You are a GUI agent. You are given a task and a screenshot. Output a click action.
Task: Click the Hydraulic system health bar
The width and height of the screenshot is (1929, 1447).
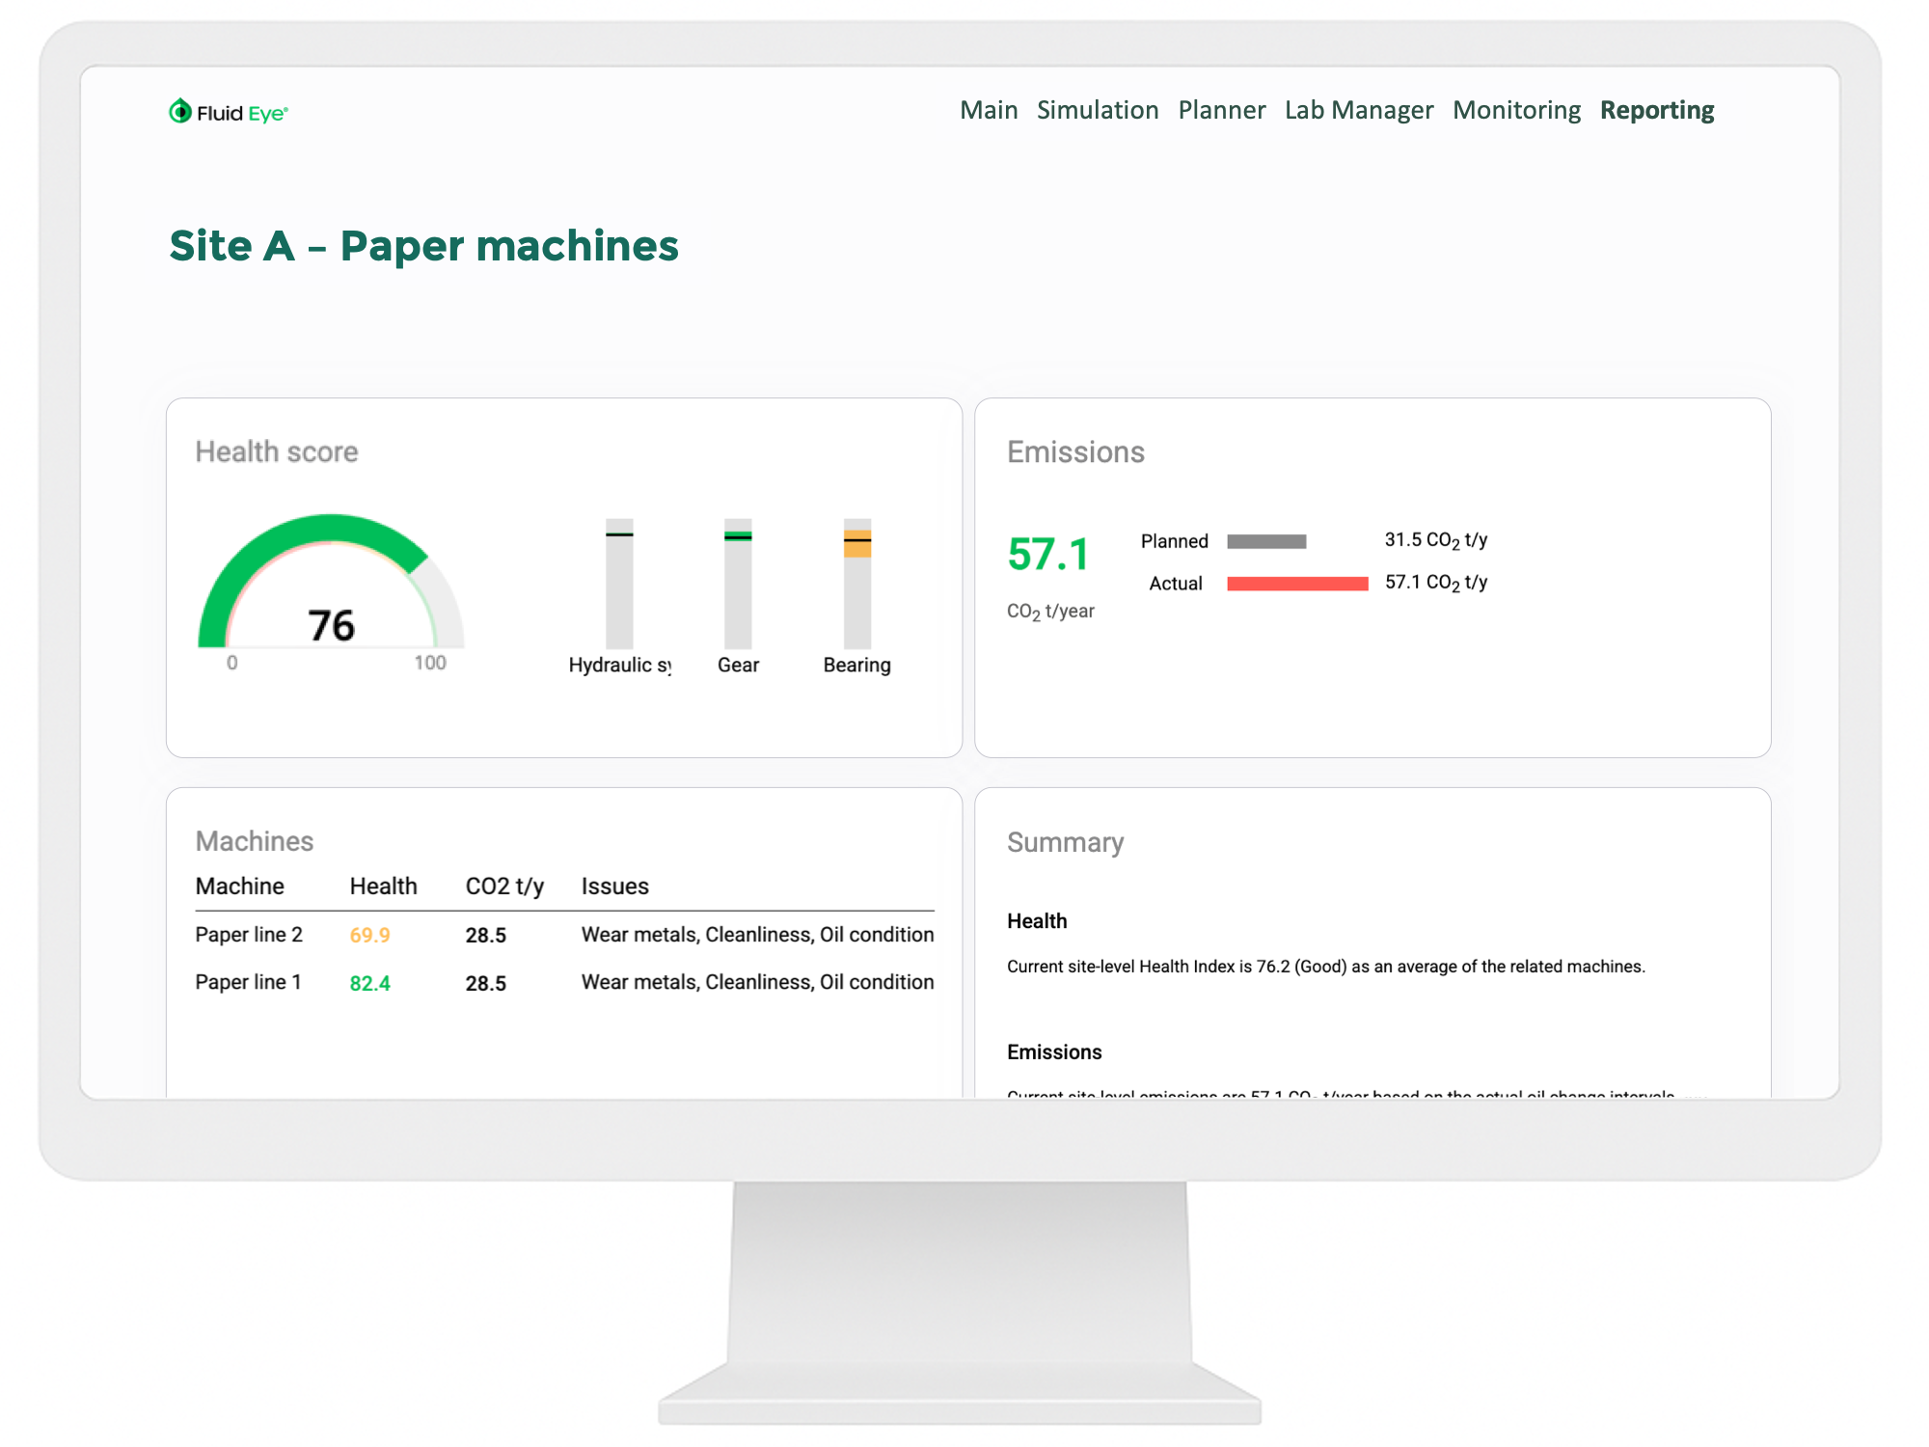coord(619,585)
